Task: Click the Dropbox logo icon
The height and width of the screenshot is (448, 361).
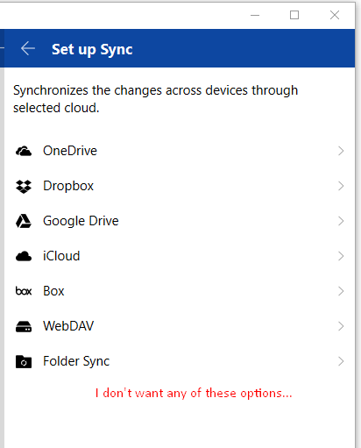Action: (x=24, y=186)
